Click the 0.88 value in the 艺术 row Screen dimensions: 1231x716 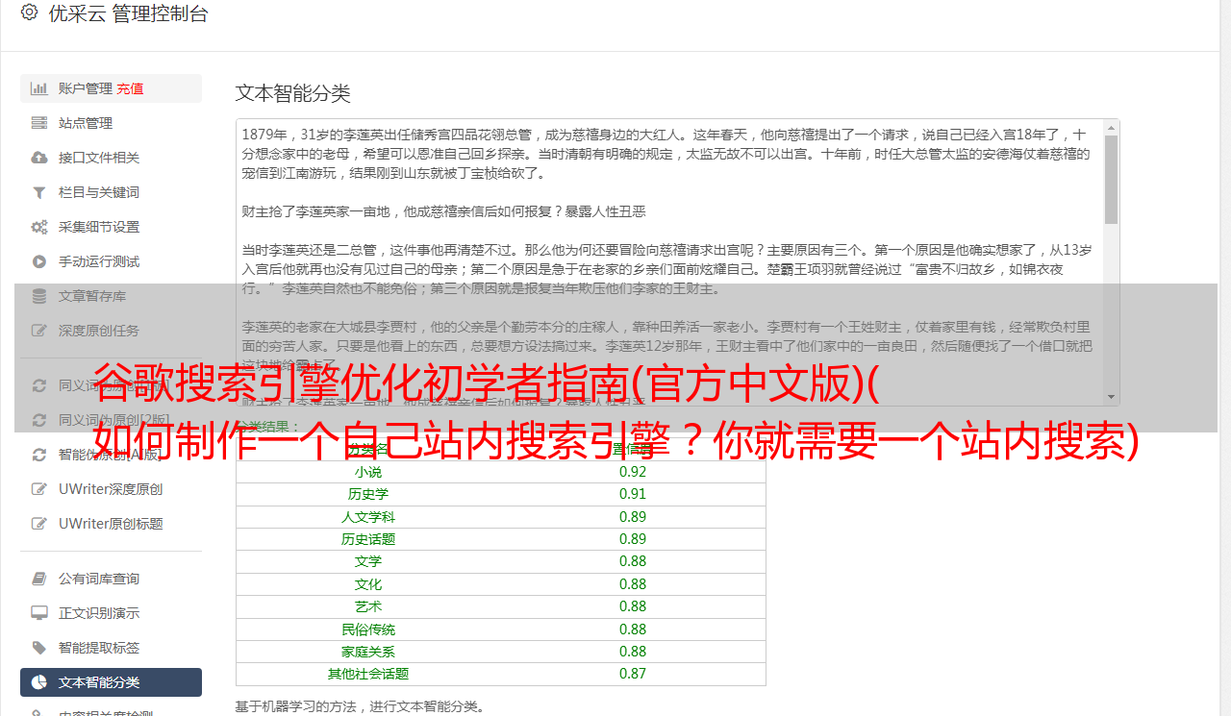coord(633,606)
